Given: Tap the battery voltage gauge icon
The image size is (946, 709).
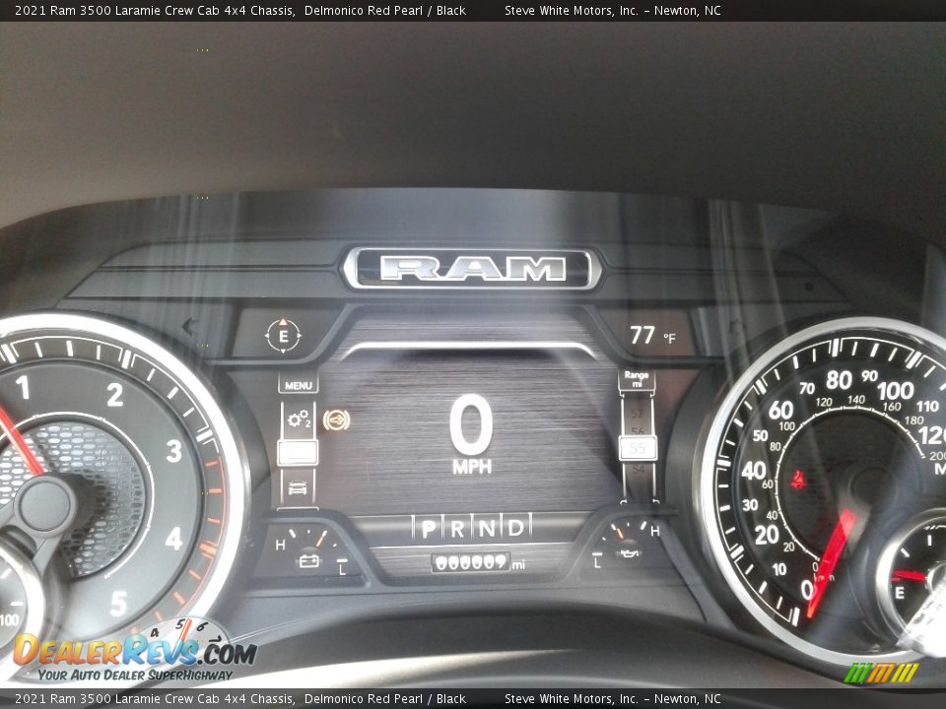Looking at the screenshot, I should tap(308, 561).
